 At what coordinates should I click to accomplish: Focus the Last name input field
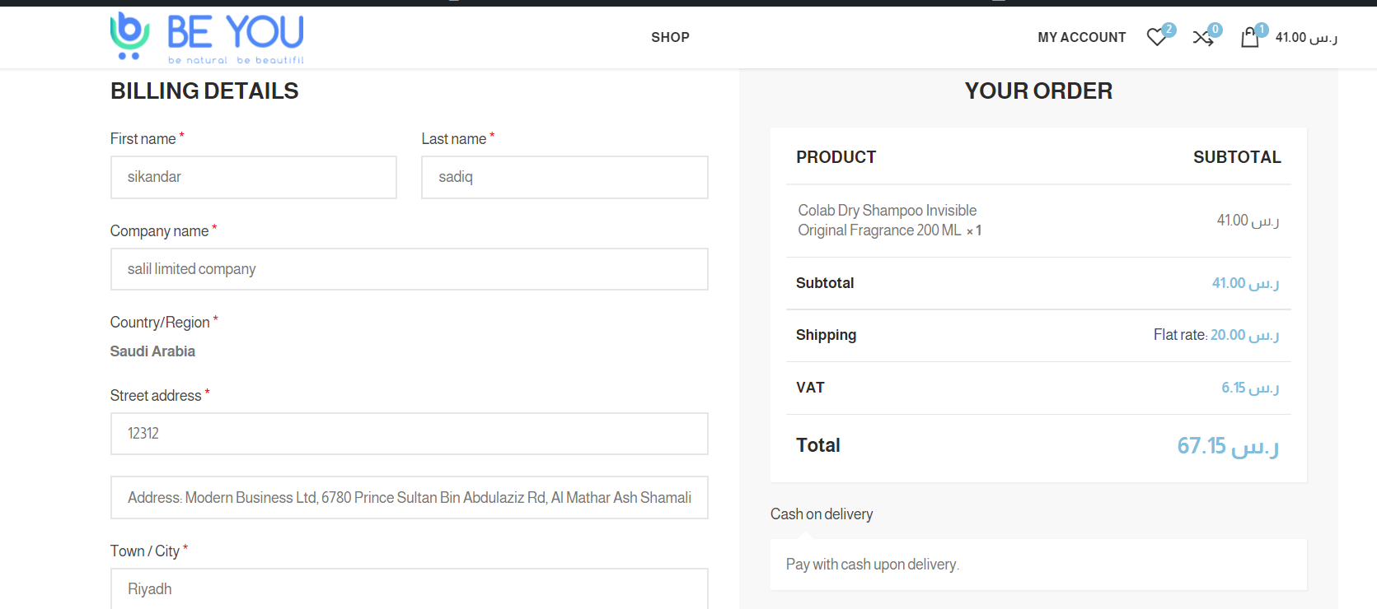[564, 177]
